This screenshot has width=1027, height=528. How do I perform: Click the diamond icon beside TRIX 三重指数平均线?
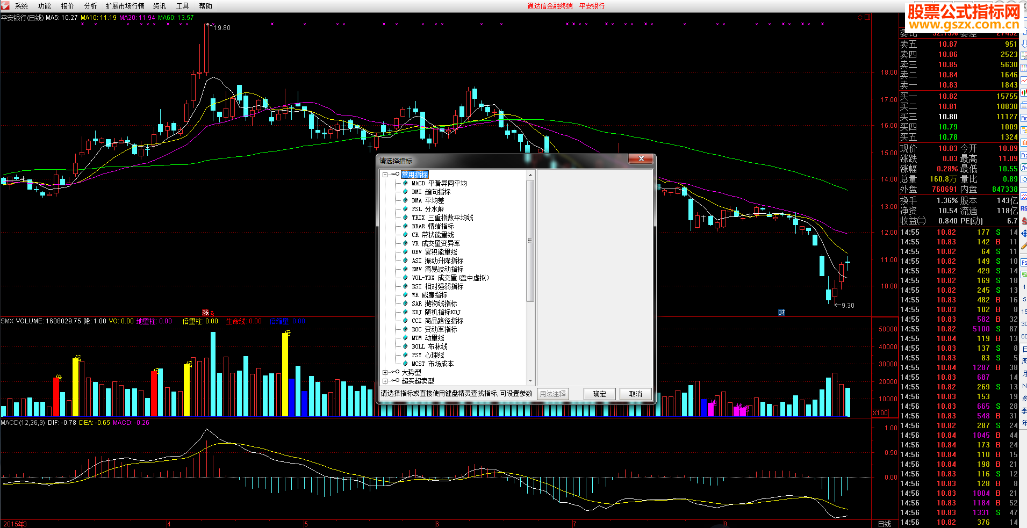pos(405,218)
